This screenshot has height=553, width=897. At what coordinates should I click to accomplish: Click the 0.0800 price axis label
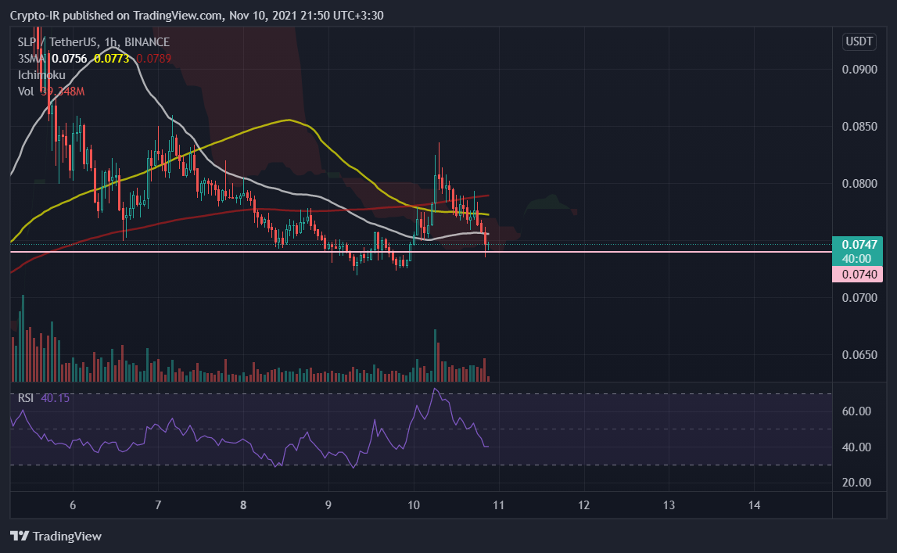coord(859,184)
